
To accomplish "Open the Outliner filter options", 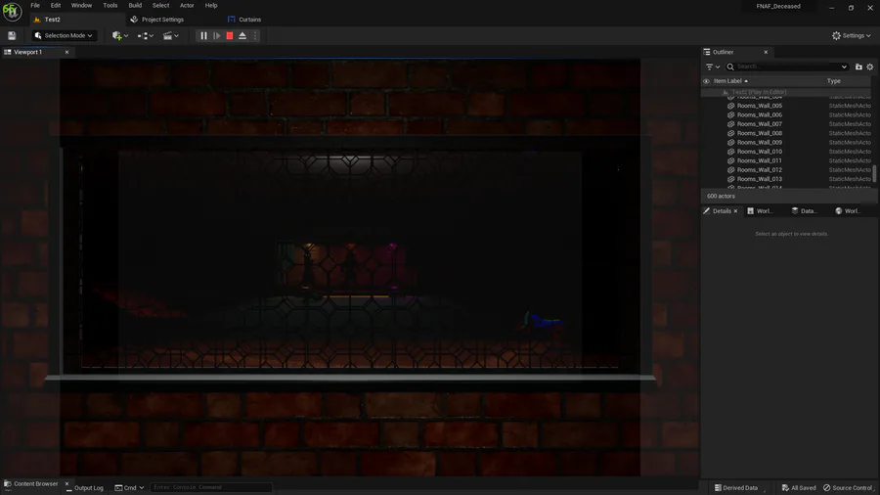I will tap(713, 67).
